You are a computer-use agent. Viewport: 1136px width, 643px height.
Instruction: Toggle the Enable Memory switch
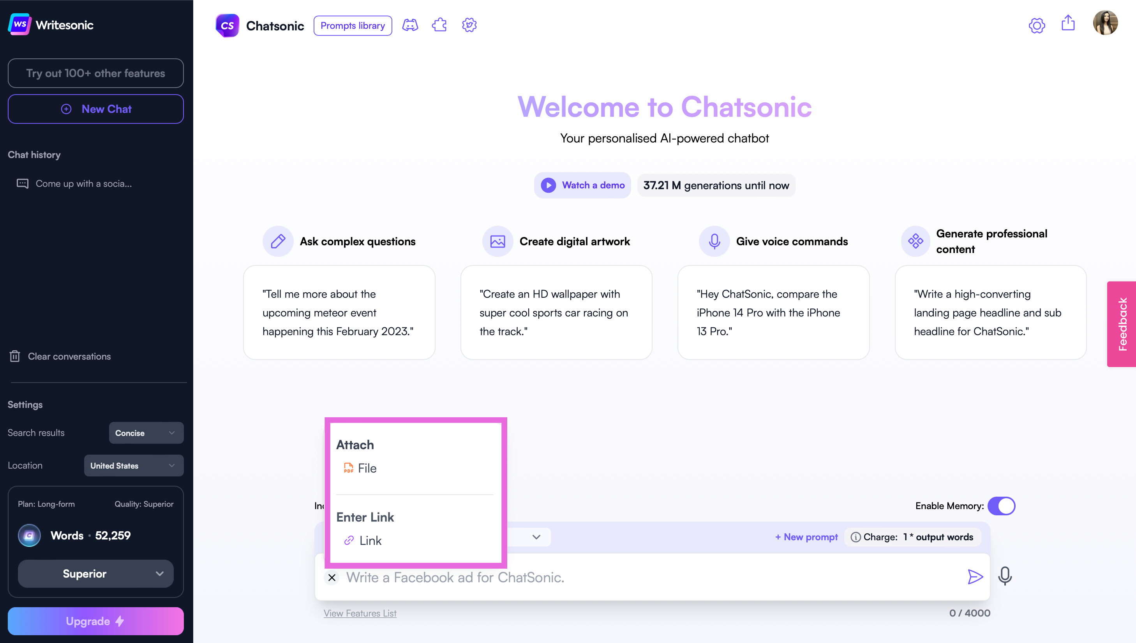1002,506
